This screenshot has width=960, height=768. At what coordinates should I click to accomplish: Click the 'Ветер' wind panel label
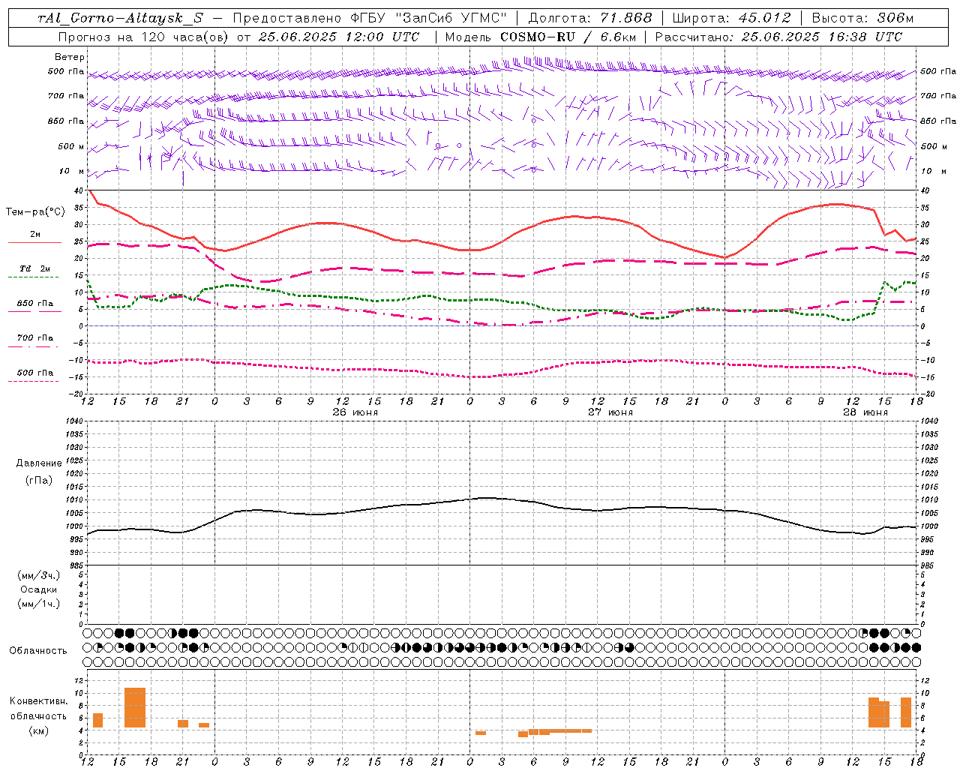click(70, 57)
